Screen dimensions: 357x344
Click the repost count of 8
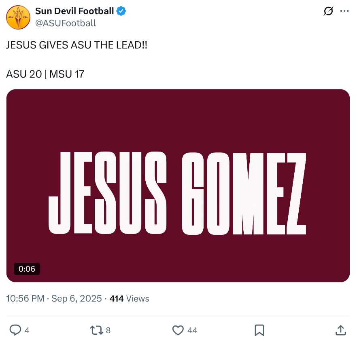pyautogui.click(x=108, y=330)
